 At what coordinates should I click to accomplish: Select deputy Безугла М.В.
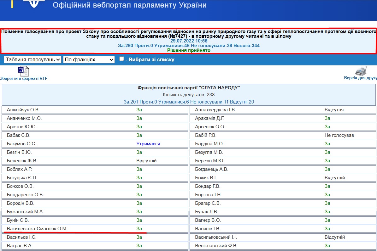pos(209,152)
